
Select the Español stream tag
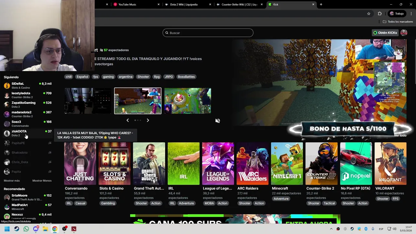pyautogui.click(x=82, y=77)
